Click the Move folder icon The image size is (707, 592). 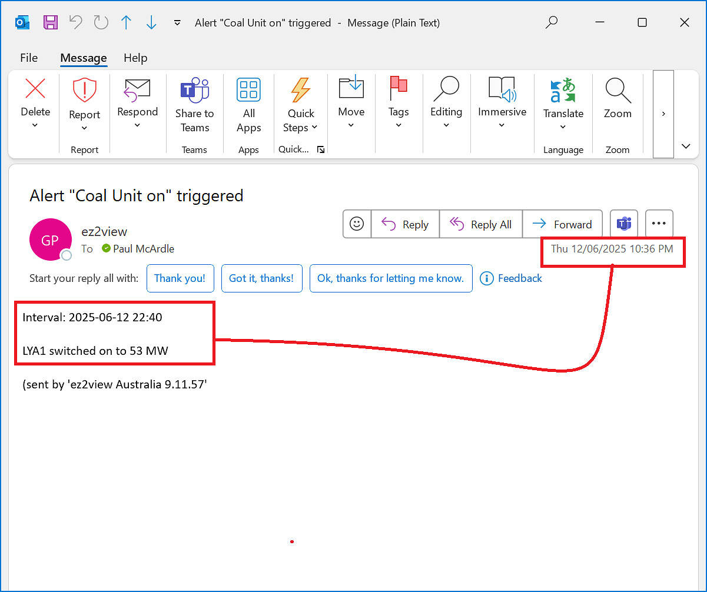[x=351, y=88]
